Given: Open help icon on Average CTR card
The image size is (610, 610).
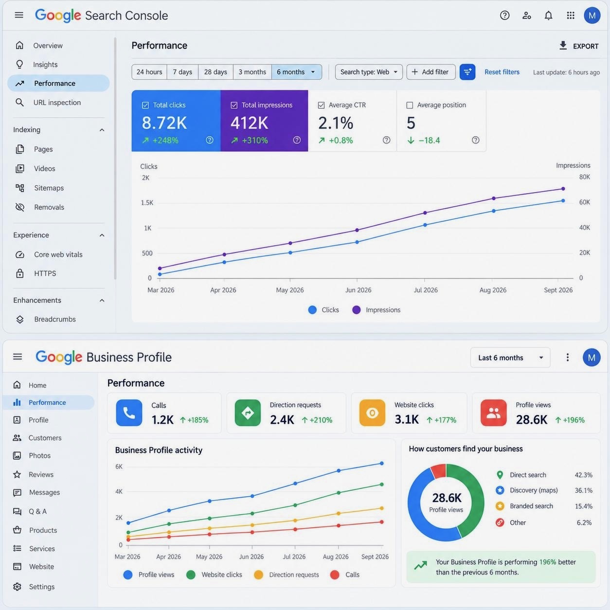Looking at the screenshot, I should (387, 140).
